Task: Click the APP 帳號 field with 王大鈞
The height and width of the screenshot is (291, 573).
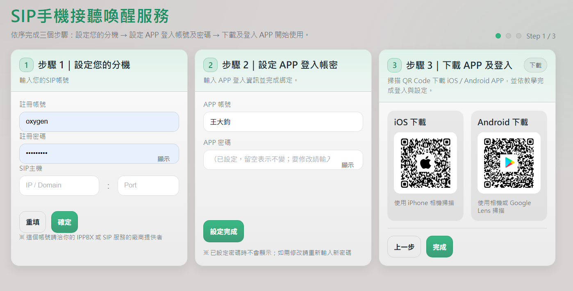Action: (x=283, y=122)
